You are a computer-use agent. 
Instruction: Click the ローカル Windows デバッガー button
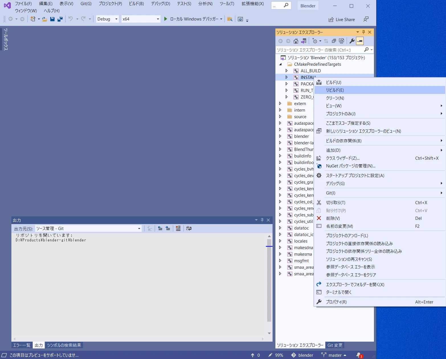coord(191,19)
